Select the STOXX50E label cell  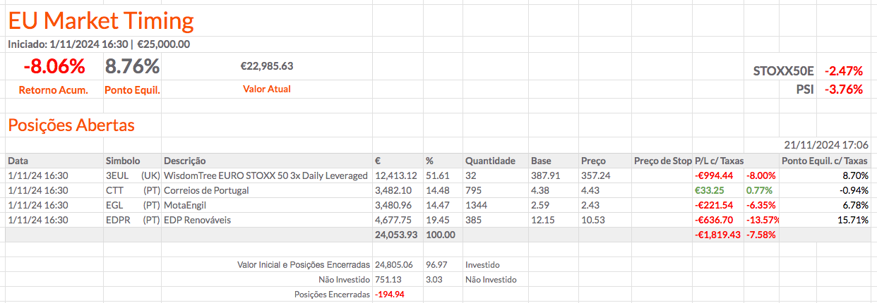(x=784, y=71)
